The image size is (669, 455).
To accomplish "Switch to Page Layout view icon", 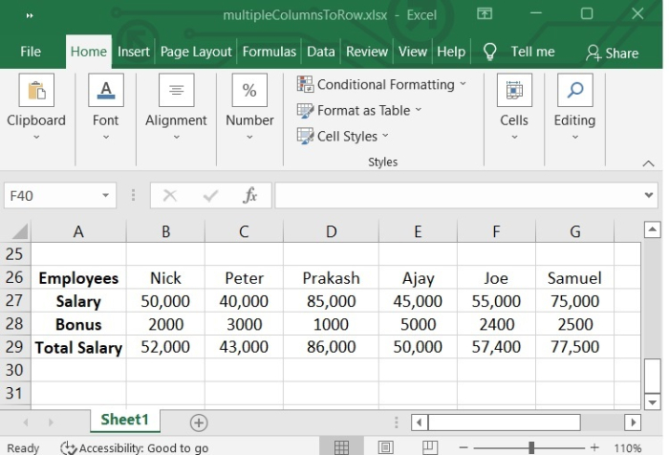I will pos(386,447).
